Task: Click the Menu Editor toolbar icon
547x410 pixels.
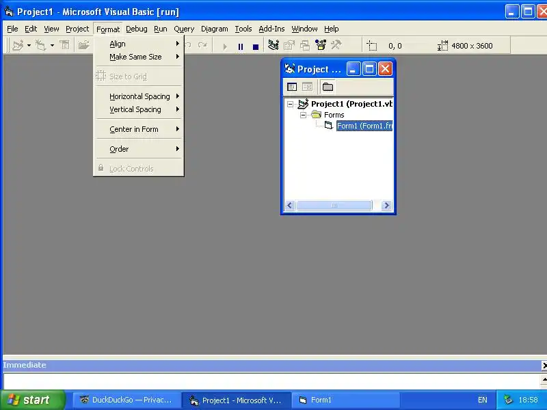Action: (x=64, y=45)
